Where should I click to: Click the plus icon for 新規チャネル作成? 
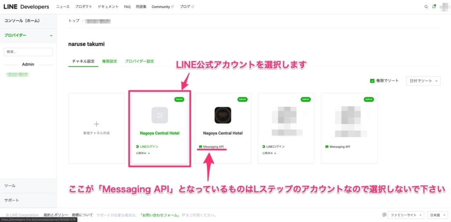pos(96,124)
